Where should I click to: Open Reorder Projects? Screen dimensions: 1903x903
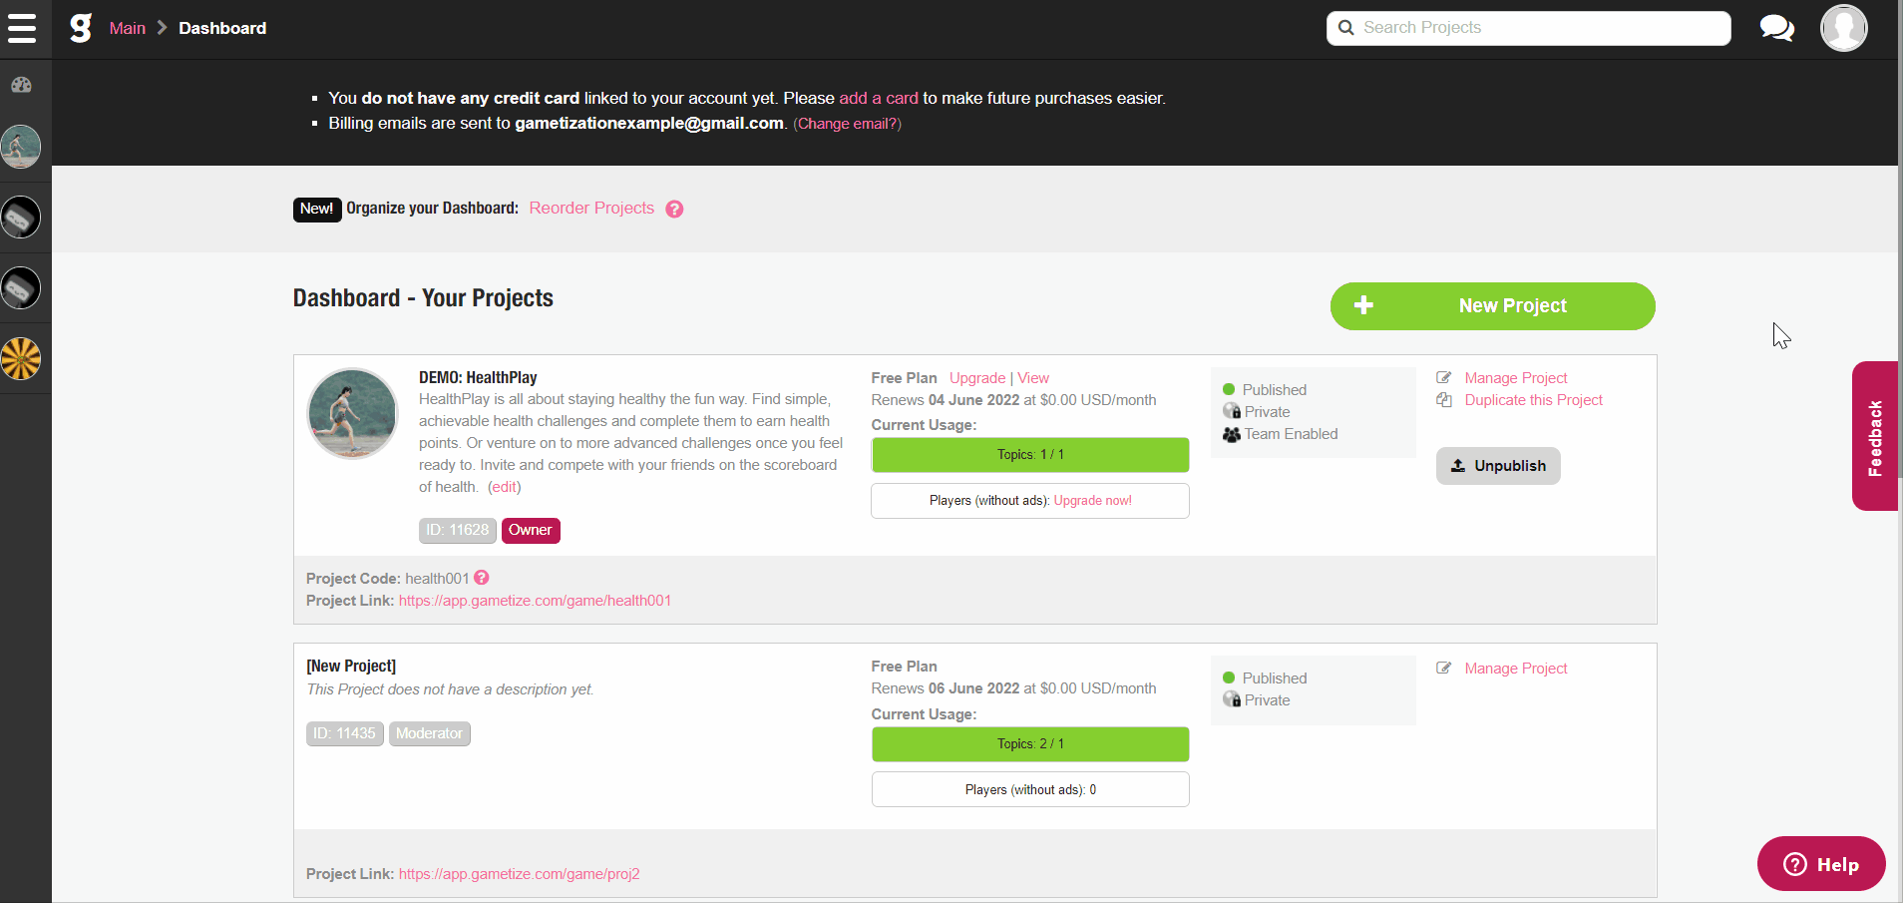click(591, 208)
